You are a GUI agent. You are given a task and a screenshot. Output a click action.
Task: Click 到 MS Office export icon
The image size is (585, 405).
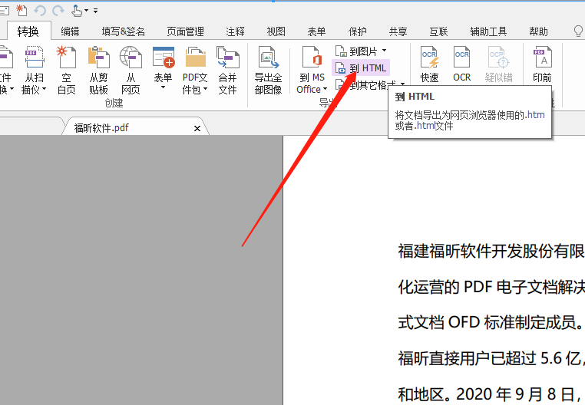[x=312, y=58]
